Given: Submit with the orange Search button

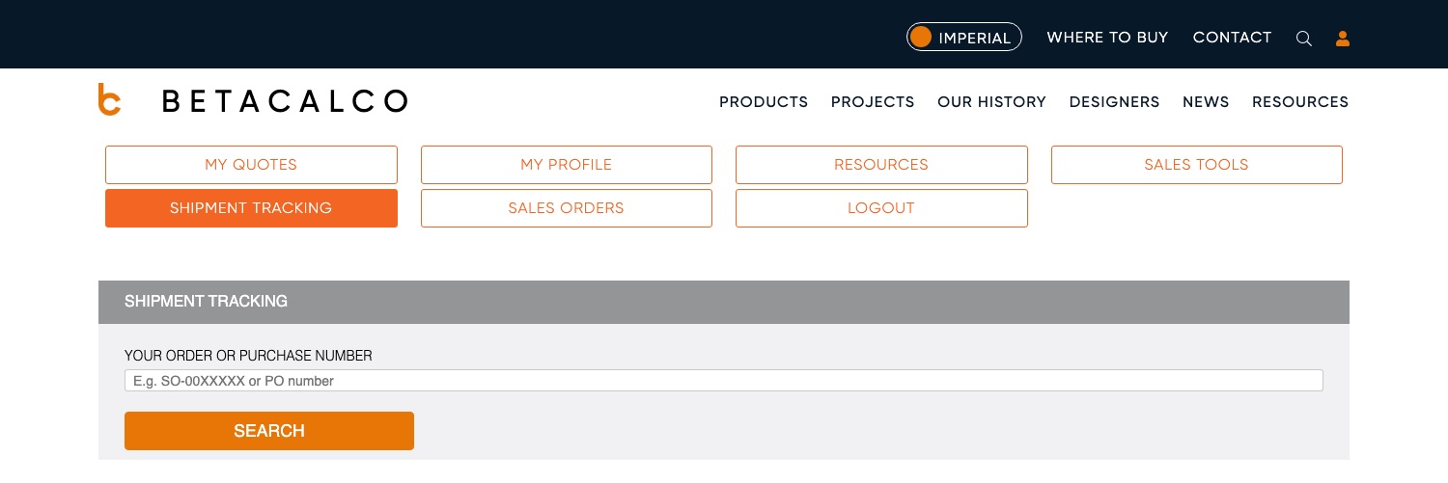Looking at the screenshot, I should coord(269,431).
